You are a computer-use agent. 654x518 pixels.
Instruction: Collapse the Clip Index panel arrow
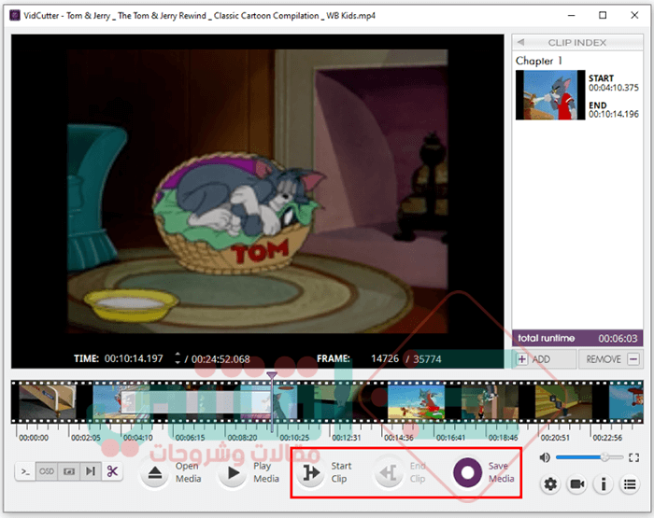click(x=520, y=42)
